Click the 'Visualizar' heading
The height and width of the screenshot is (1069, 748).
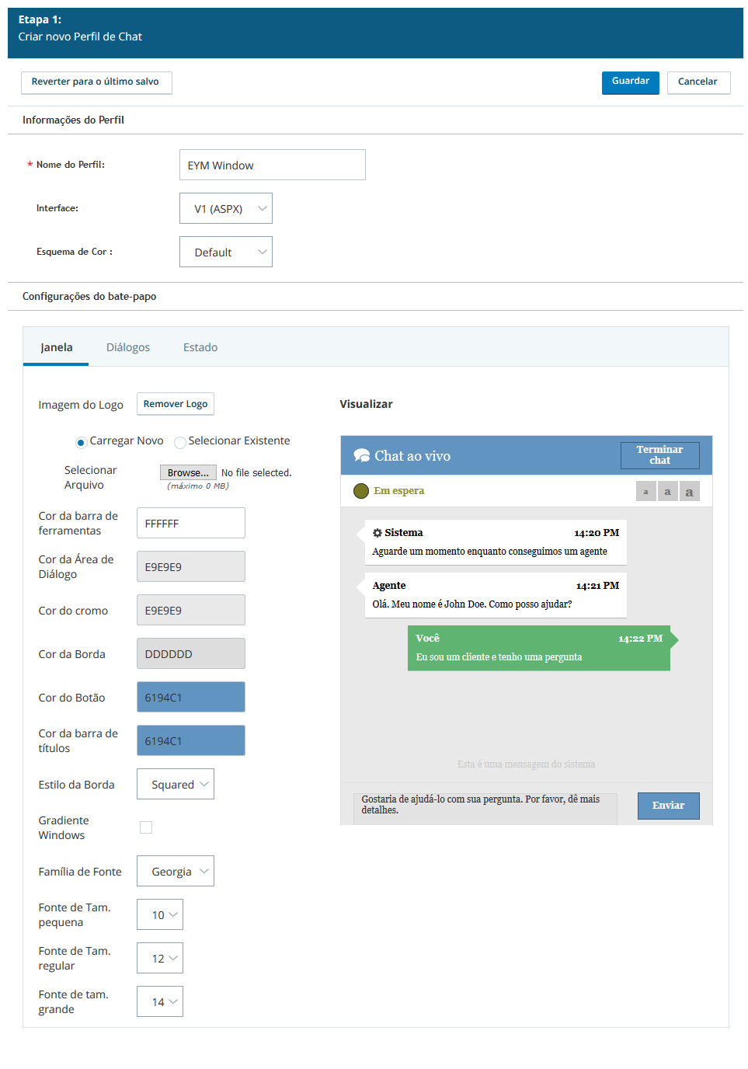(x=366, y=404)
